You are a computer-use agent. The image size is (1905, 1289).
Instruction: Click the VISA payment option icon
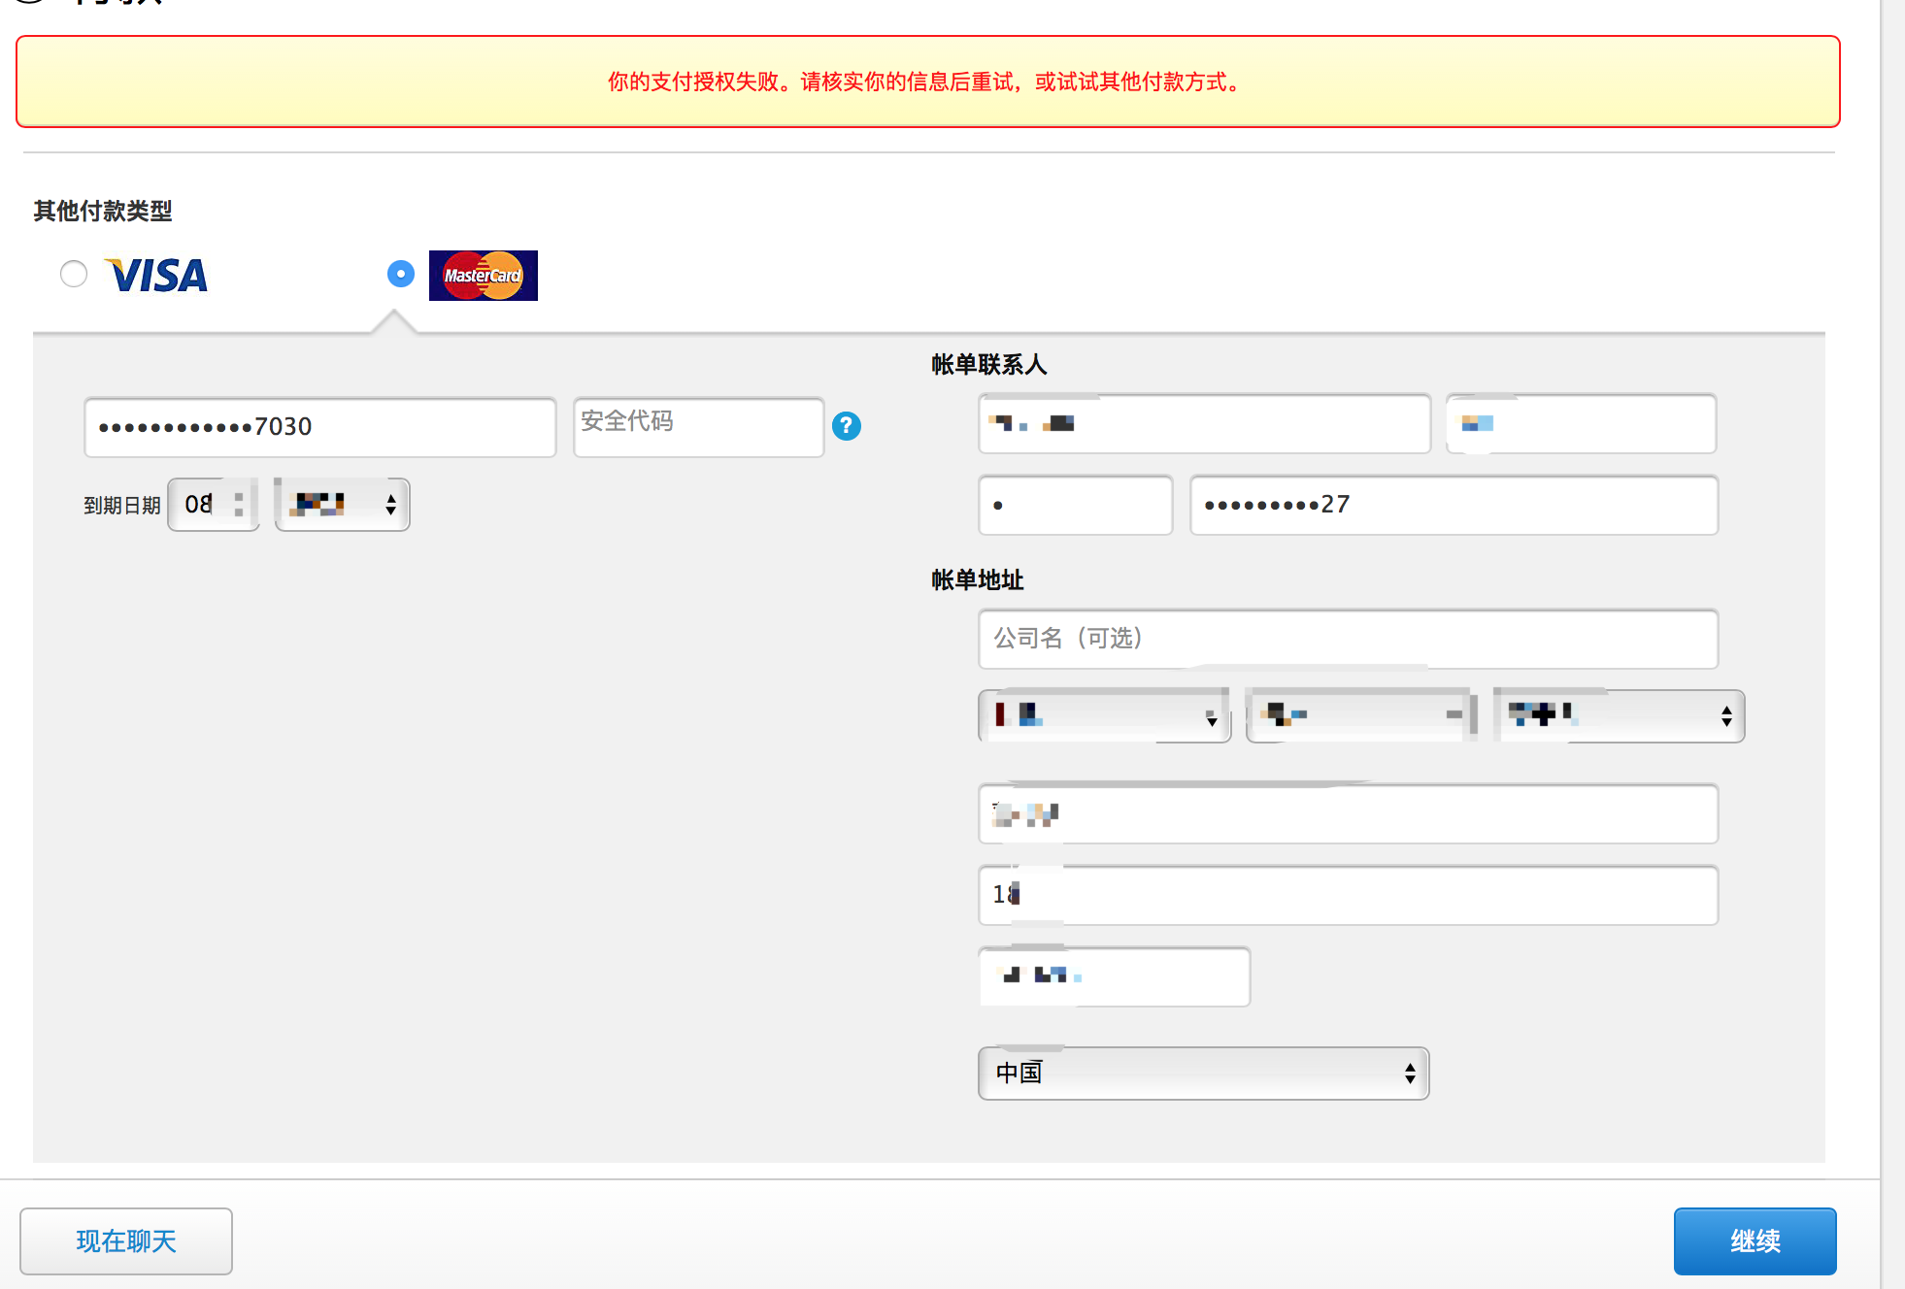pyautogui.click(x=155, y=274)
